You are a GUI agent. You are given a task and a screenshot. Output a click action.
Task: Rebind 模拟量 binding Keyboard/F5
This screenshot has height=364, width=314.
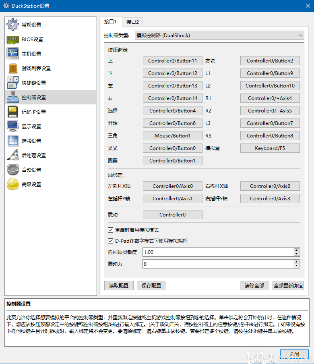tap(270, 148)
